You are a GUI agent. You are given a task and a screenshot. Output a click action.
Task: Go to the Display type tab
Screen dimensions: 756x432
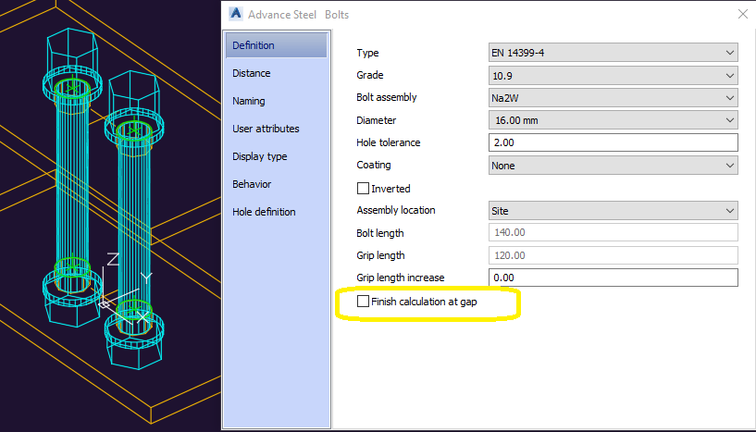(x=259, y=156)
